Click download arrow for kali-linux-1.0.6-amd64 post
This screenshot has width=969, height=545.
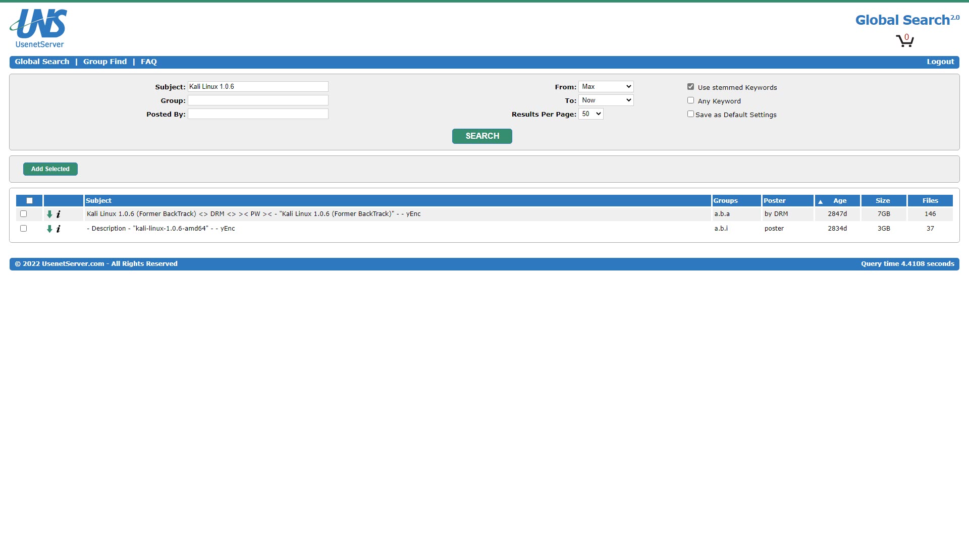49,229
